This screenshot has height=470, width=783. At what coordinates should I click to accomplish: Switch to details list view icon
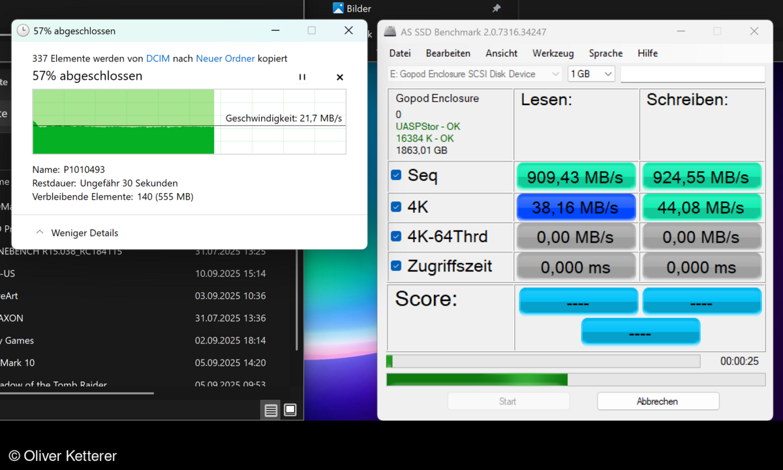click(271, 410)
